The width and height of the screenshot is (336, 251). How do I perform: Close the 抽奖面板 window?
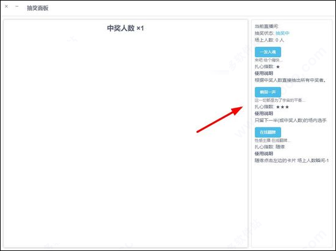click(7, 7)
